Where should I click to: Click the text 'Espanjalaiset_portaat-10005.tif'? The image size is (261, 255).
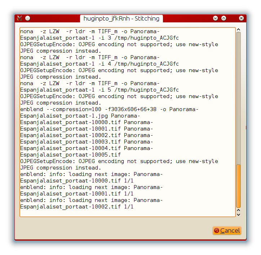click(70, 155)
